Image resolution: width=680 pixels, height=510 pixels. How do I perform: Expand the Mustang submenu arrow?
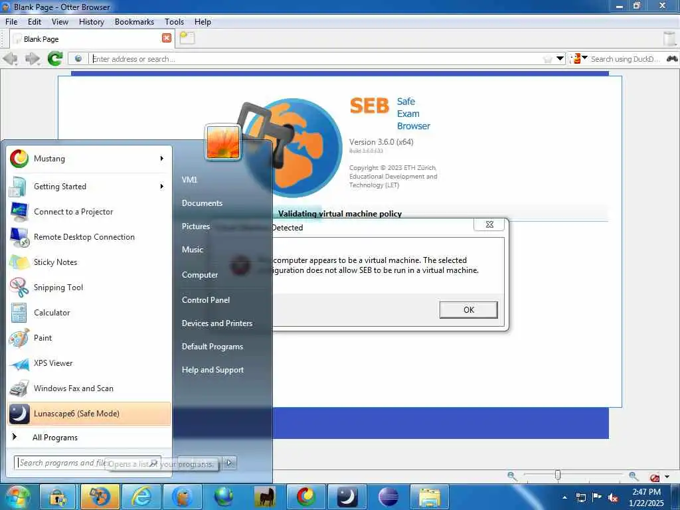click(x=162, y=159)
